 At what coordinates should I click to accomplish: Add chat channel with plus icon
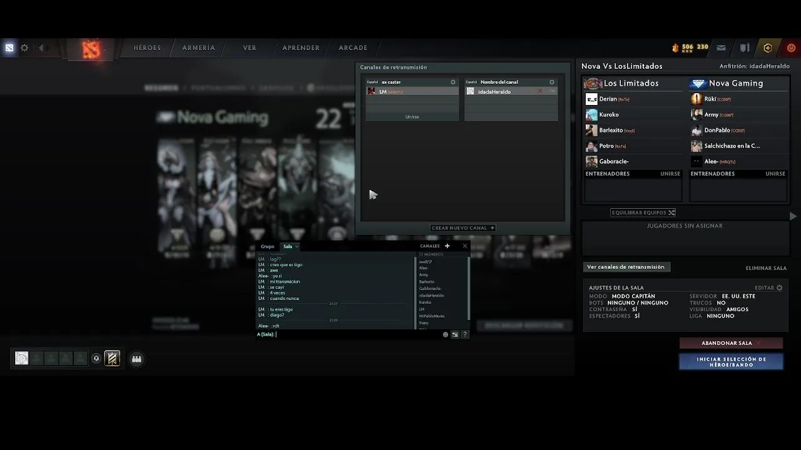[447, 246]
